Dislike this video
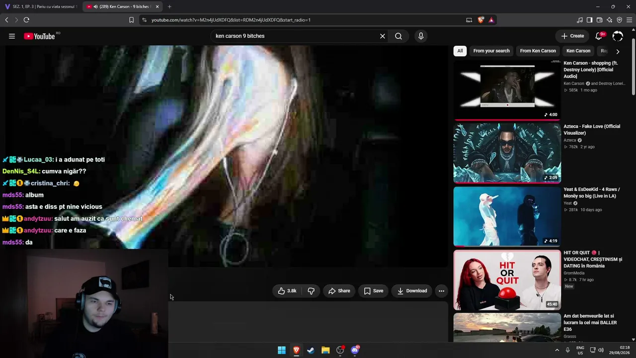The image size is (636, 358). coord(311,291)
